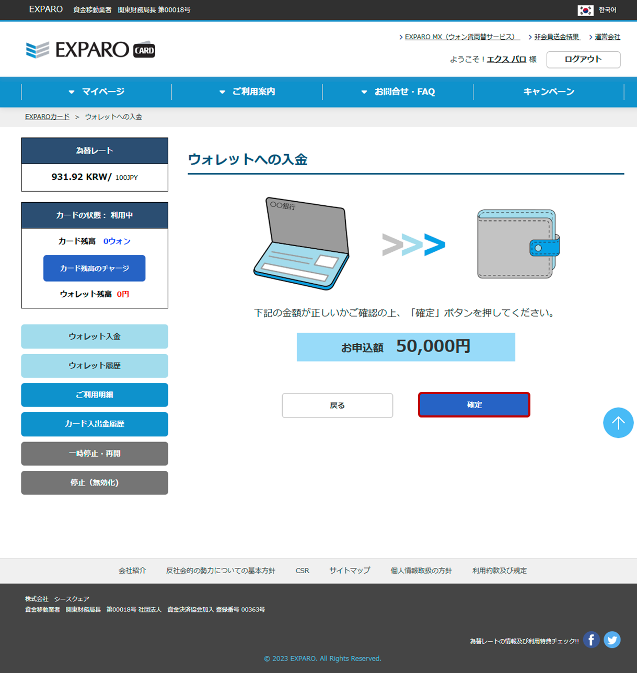The image size is (637, 673).
Task: Switch language via Korean flag icon
Action: coord(585,10)
